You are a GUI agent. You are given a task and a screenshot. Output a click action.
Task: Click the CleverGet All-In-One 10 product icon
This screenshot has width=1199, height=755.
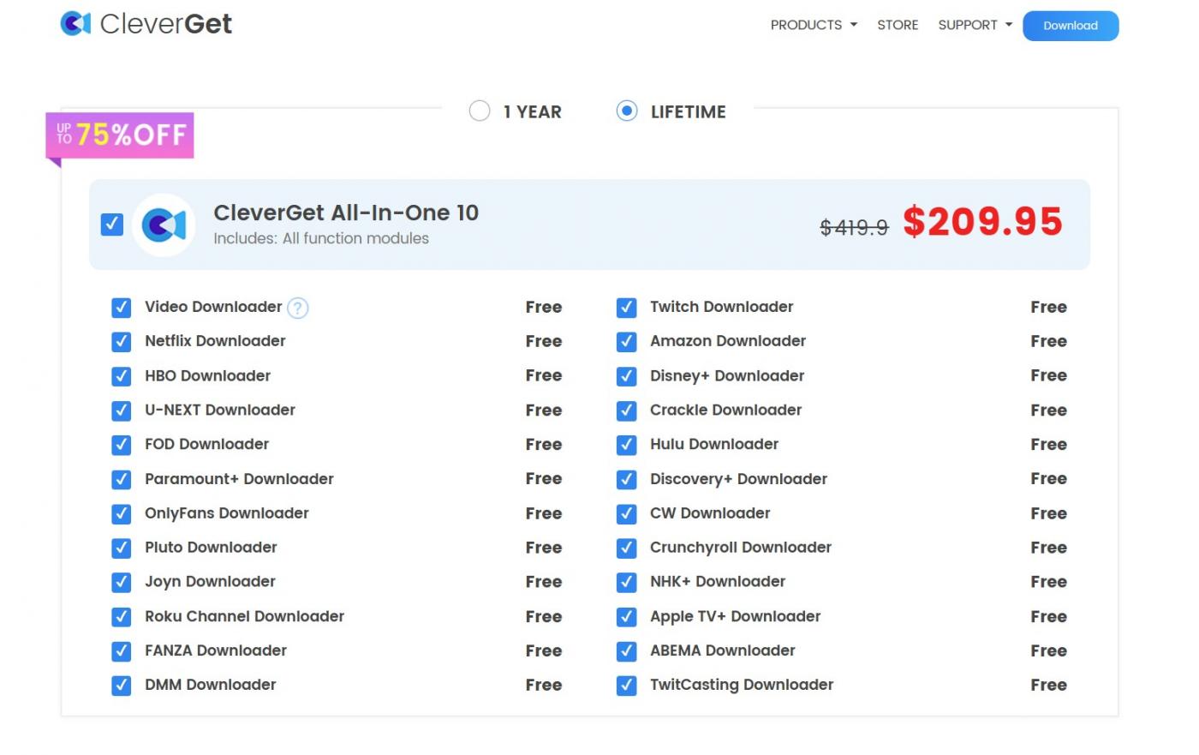click(164, 225)
